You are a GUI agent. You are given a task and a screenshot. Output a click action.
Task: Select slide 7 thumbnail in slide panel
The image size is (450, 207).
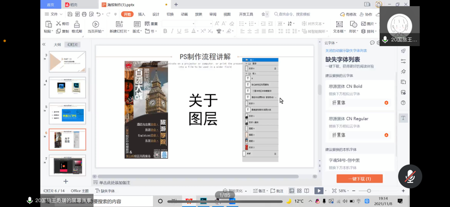click(68, 165)
